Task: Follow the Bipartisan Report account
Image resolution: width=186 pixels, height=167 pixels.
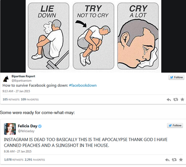Action: coord(176,77)
